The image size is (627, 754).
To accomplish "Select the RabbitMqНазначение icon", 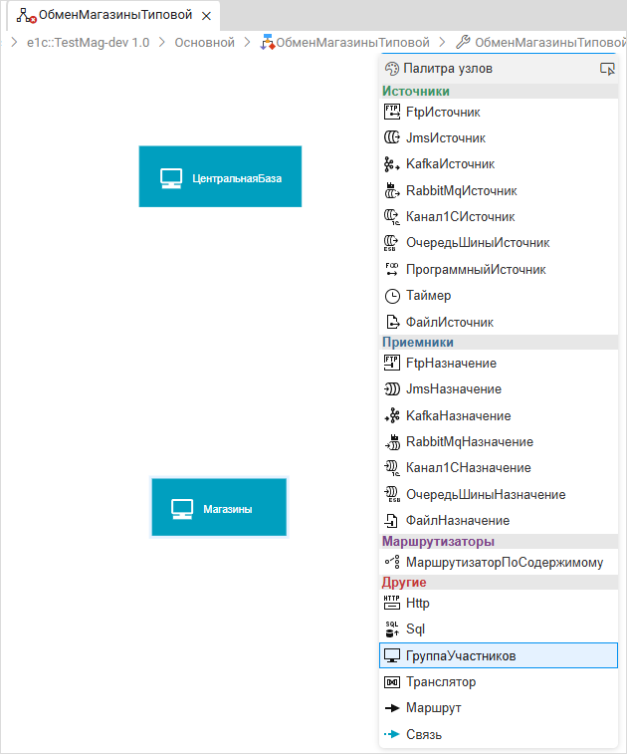I will (391, 441).
